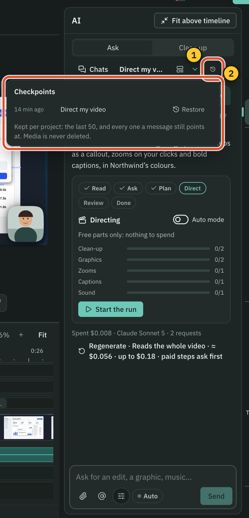Click the Regenerate circular-arrow icon

click(82, 351)
